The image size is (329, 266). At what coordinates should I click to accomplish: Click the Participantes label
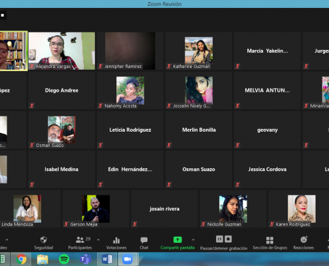click(80, 247)
